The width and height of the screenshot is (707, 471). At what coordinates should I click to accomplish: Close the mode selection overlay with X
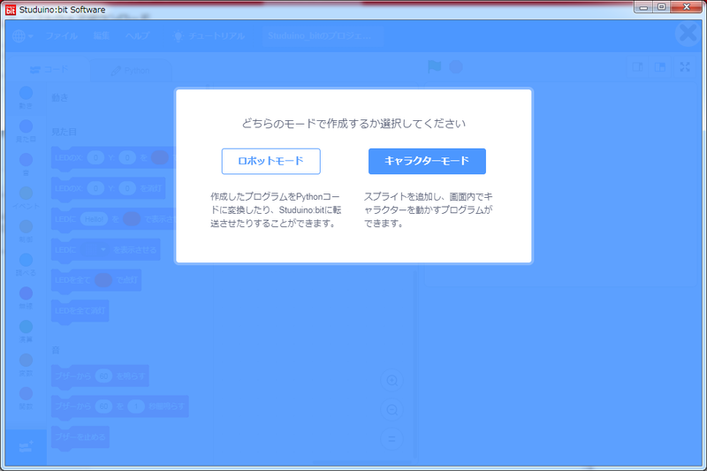point(688,33)
